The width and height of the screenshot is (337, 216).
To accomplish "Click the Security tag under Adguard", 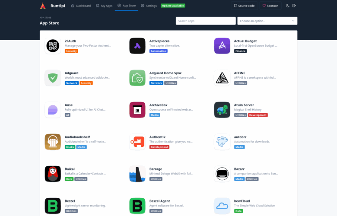I will tap(86, 83).
